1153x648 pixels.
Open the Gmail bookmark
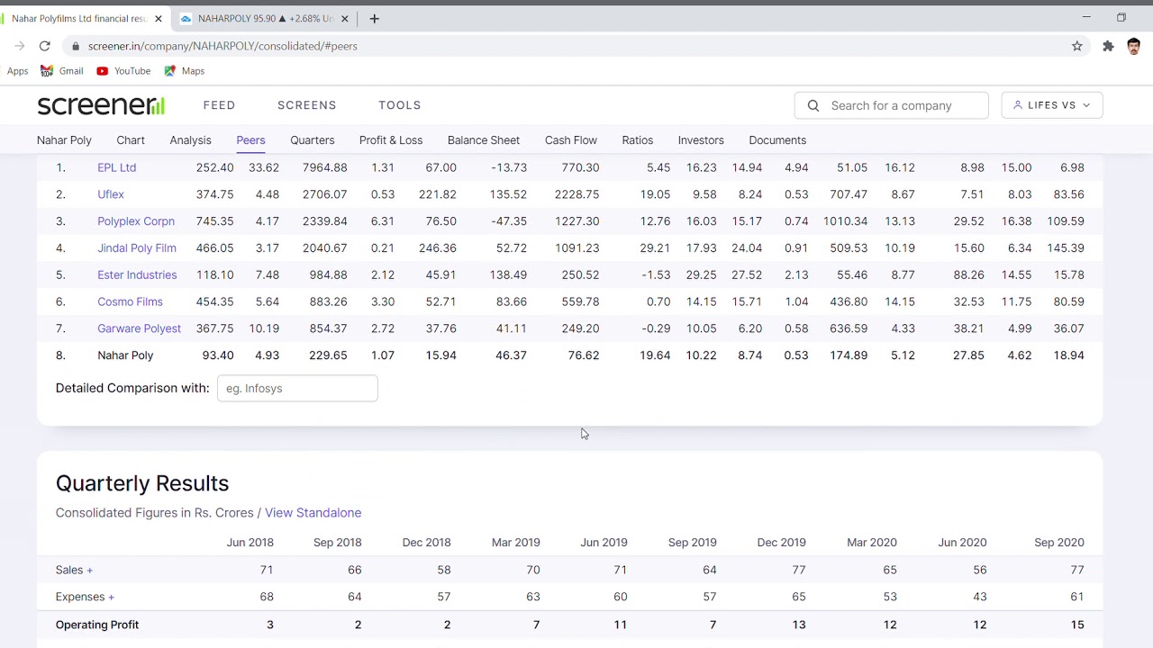pos(62,71)
